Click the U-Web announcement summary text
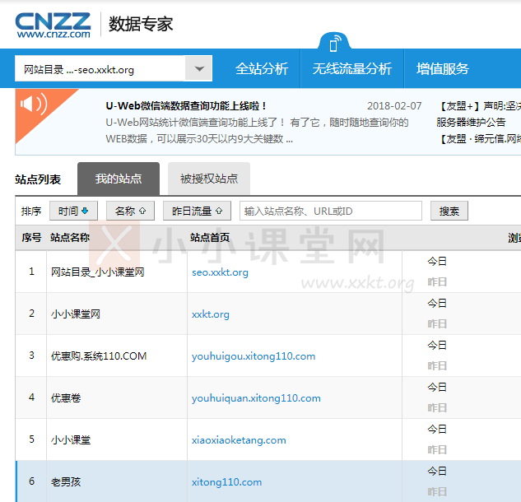The image size is (521, 502). pos(257,131)
